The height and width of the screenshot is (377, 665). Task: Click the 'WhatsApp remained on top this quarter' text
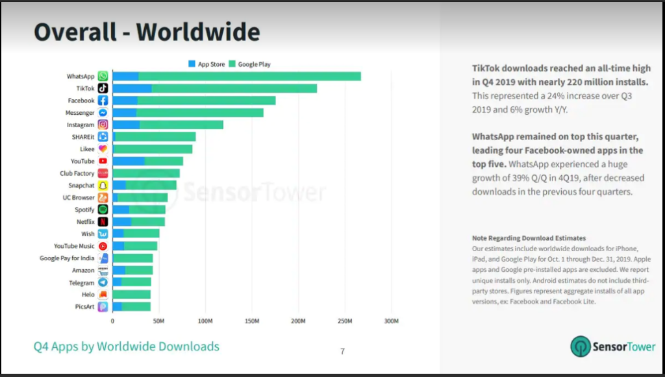[555, 137]
